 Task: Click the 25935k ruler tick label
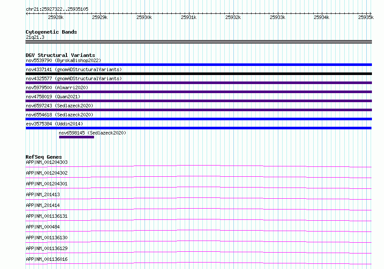tap(366, 17)
